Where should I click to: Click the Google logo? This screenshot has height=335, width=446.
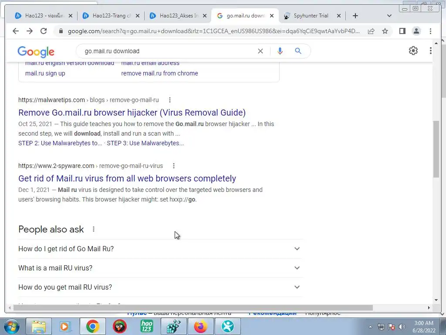point(36,51)
